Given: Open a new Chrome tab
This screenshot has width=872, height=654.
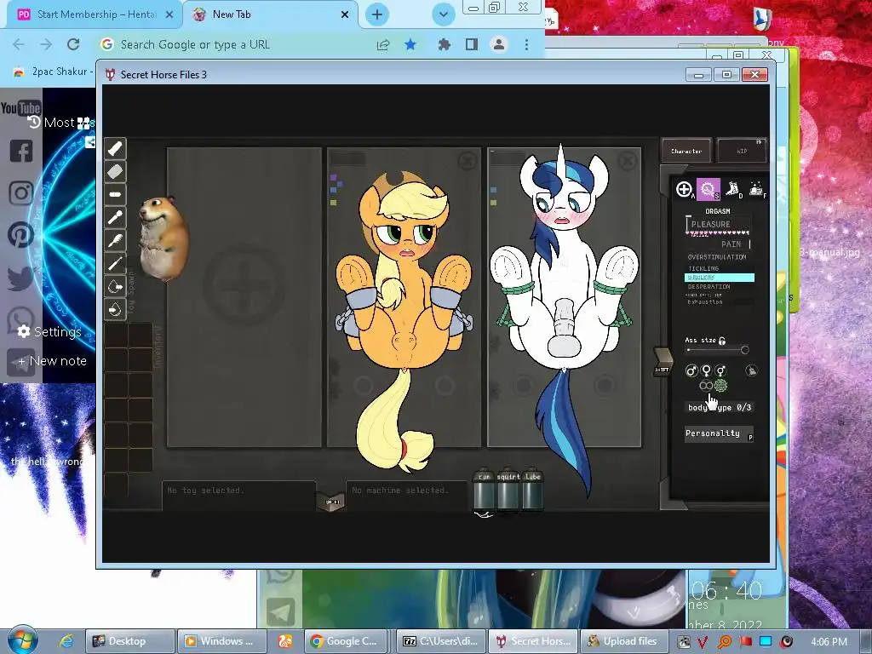Looking at the screenshot, I should [377, 14].
